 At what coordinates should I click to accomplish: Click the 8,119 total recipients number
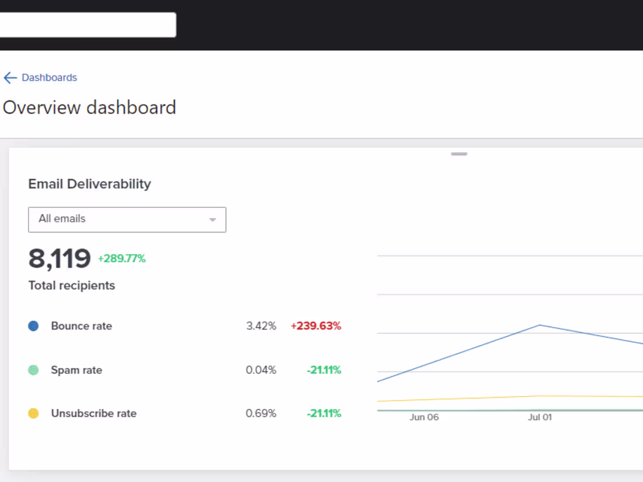pyautogui.click(x=60, y=259)
